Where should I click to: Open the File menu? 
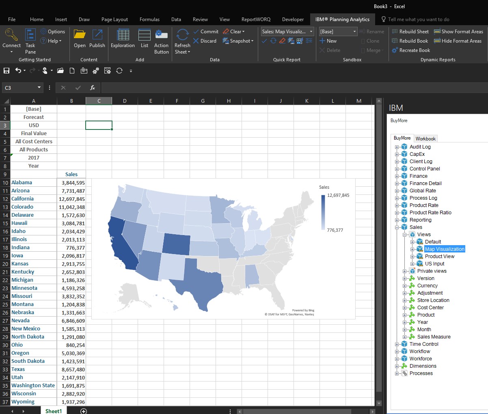coord(12,19)
